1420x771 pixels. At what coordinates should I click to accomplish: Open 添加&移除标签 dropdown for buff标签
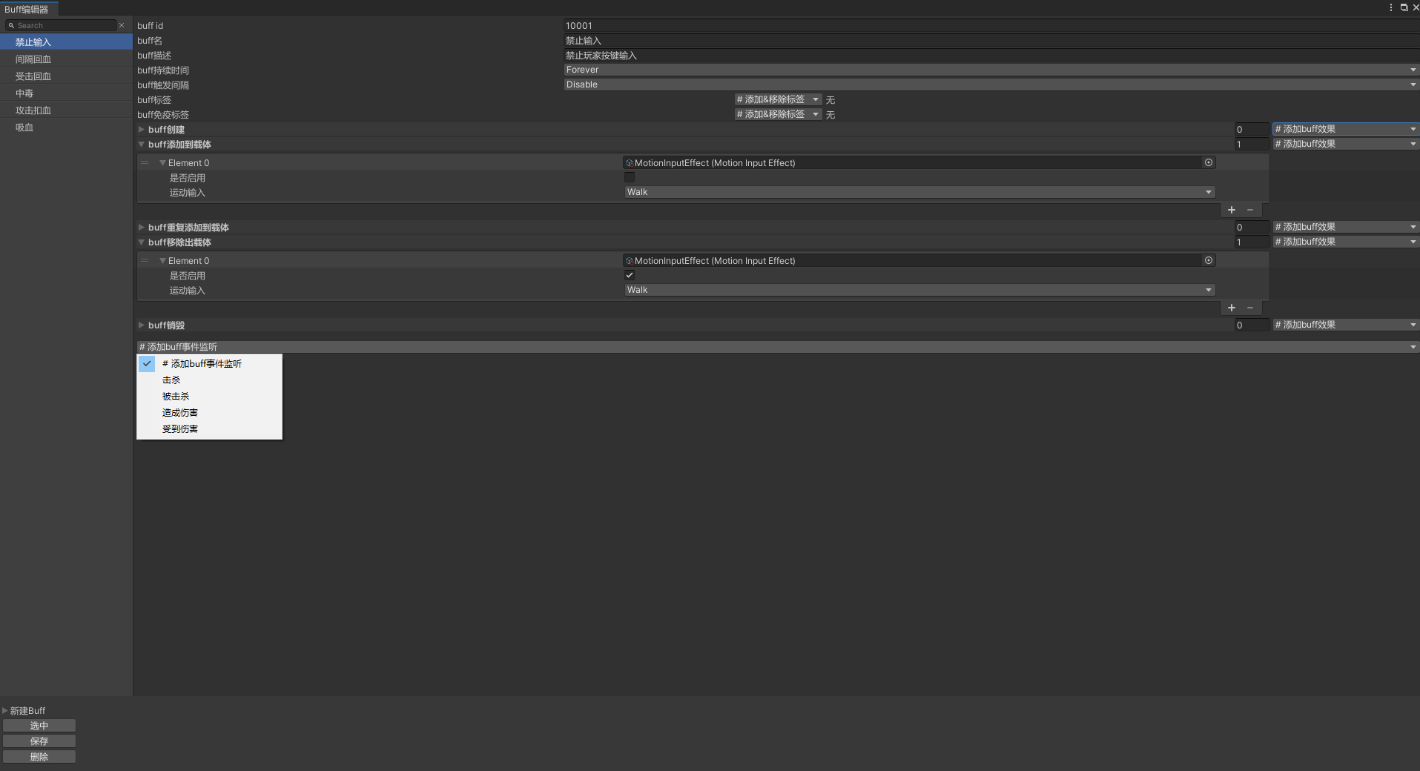pyautogui.click(x=778, y=99)
